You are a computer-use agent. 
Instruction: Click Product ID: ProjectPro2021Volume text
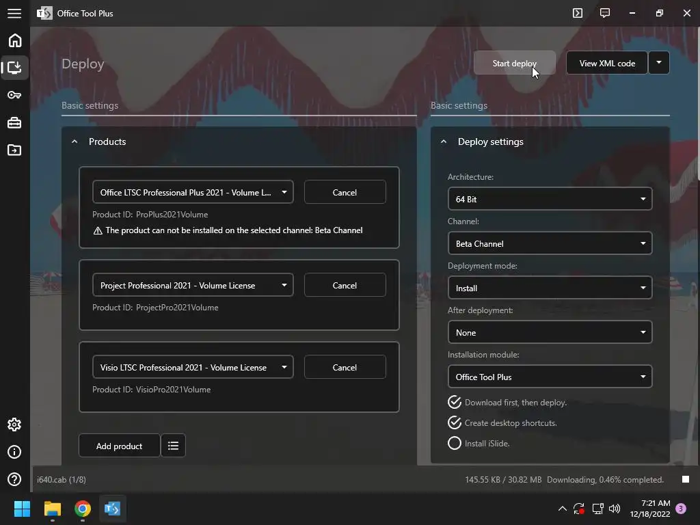pos(155,308)
